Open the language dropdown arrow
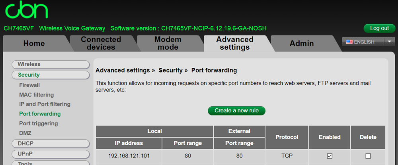This screenshot has height=165, width=398. point(389,42)
